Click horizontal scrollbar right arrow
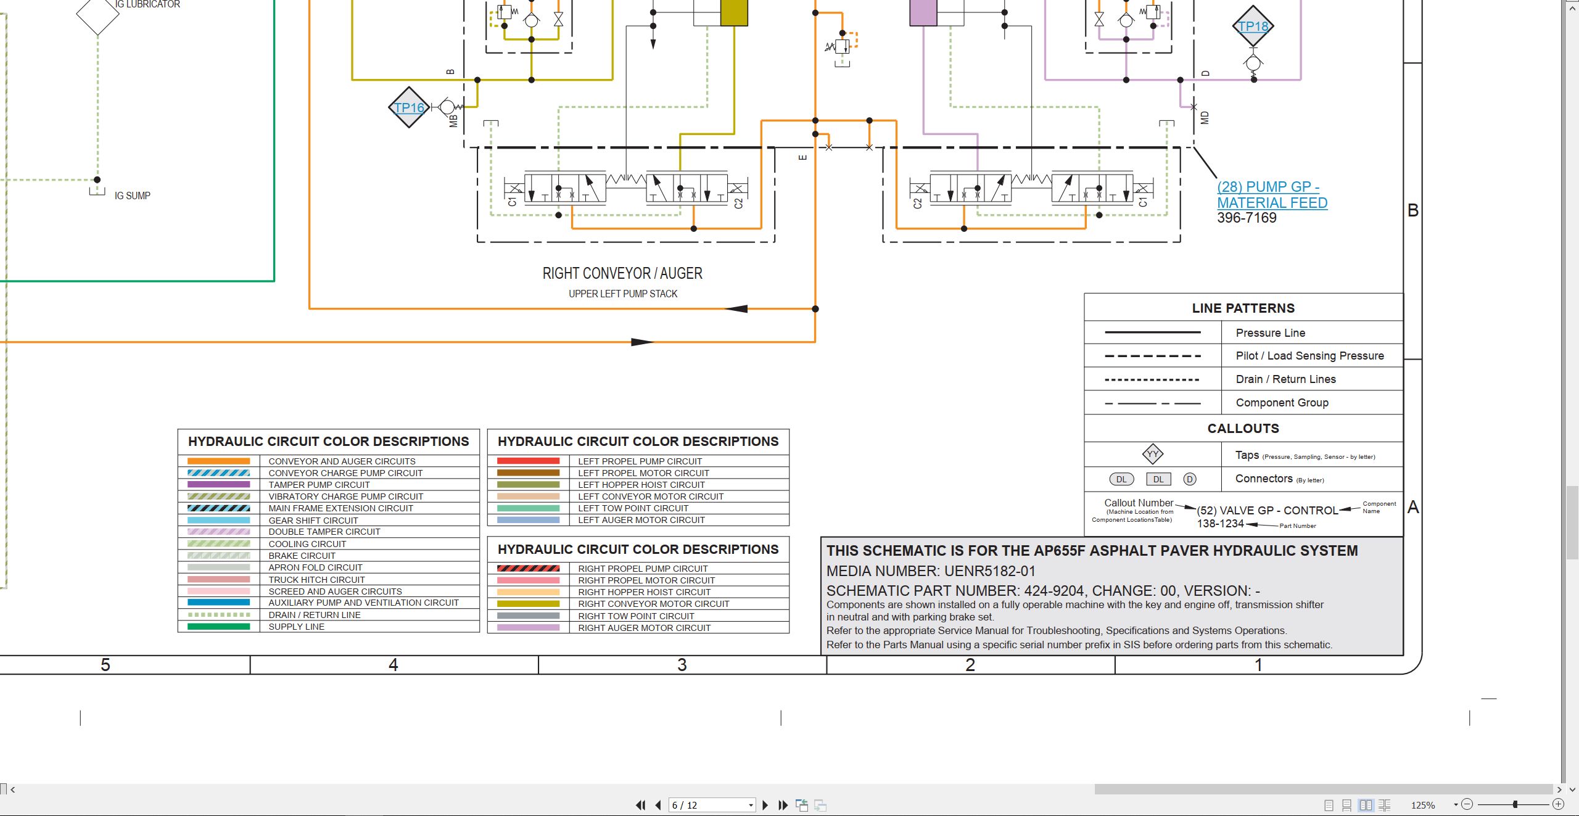The height and width of the screenshot is (816, 1579). click(x=1559, y=789)
